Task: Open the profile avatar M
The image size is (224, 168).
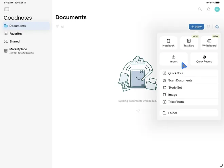Action: pyautogui.click(x=217, y=9)
